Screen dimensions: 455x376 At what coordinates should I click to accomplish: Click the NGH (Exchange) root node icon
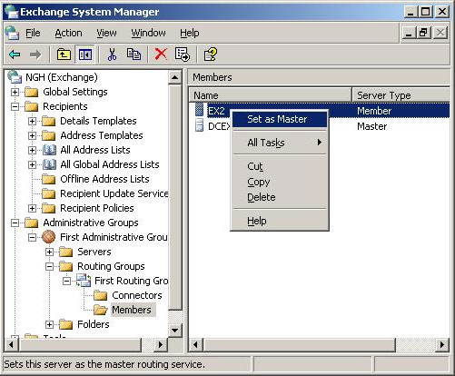[x=15, y=77]
